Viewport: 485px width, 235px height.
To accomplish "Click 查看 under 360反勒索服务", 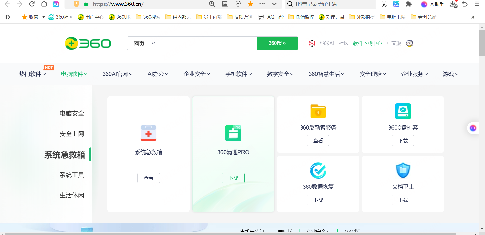I will point(318,140).
